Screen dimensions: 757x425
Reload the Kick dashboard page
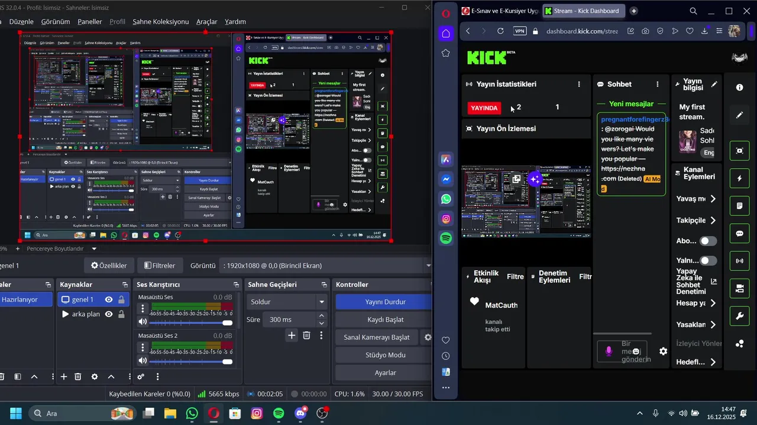point(500,31)
